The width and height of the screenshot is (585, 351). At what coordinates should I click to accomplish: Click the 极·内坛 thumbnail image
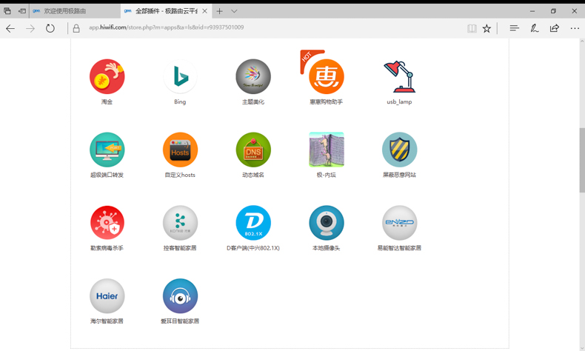click(x=326, y=150)
